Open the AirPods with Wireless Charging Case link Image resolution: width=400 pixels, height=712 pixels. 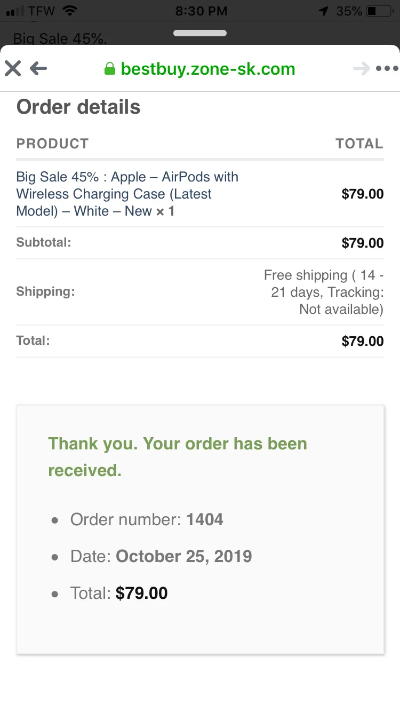(127, 194)
